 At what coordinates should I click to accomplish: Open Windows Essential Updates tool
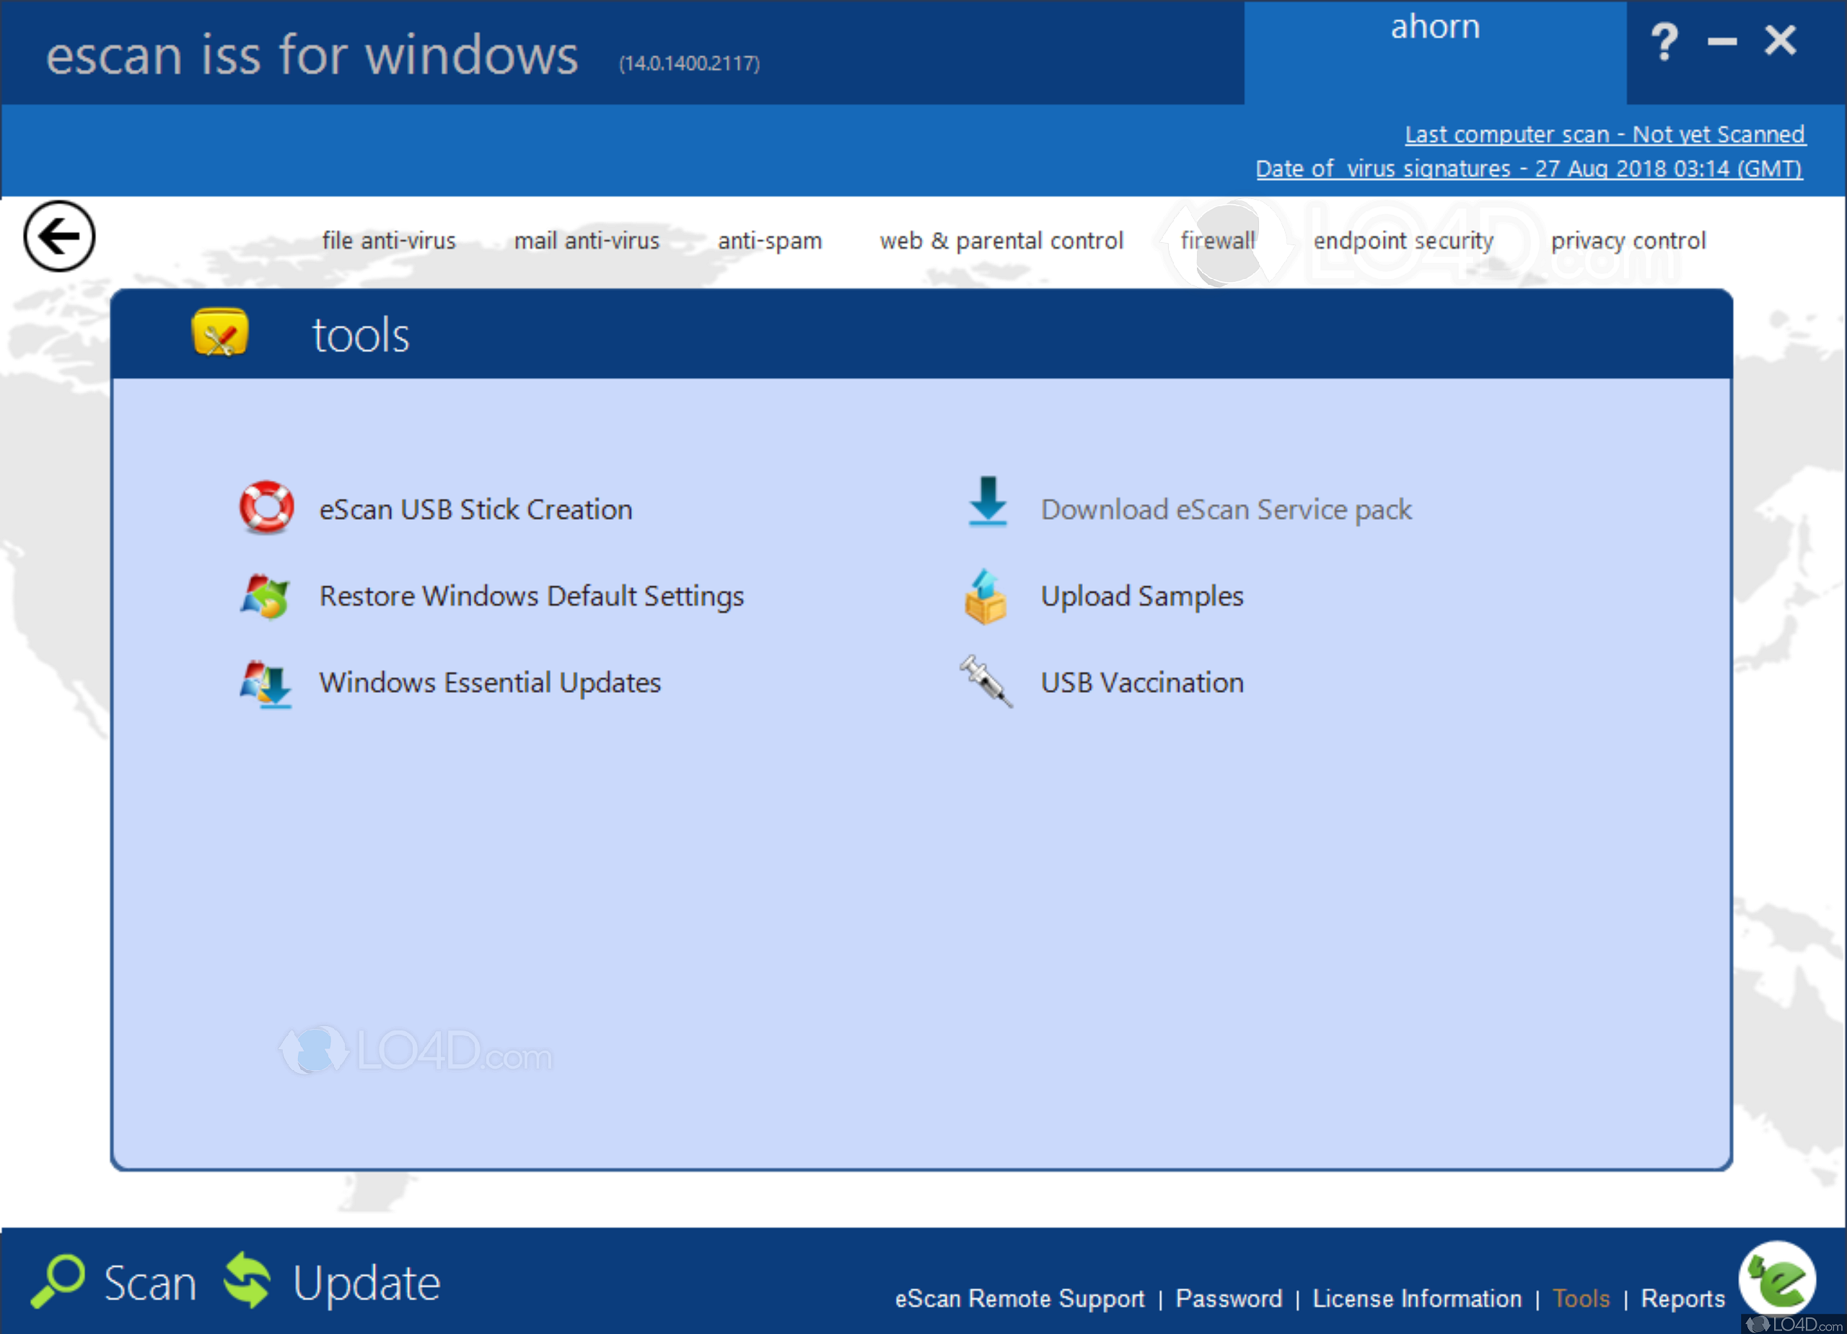pyautogui.click(x=489, y=683)
